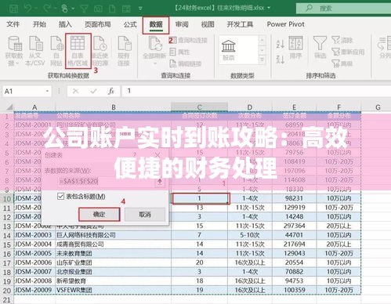Select row 17 header

coord(7,262)
